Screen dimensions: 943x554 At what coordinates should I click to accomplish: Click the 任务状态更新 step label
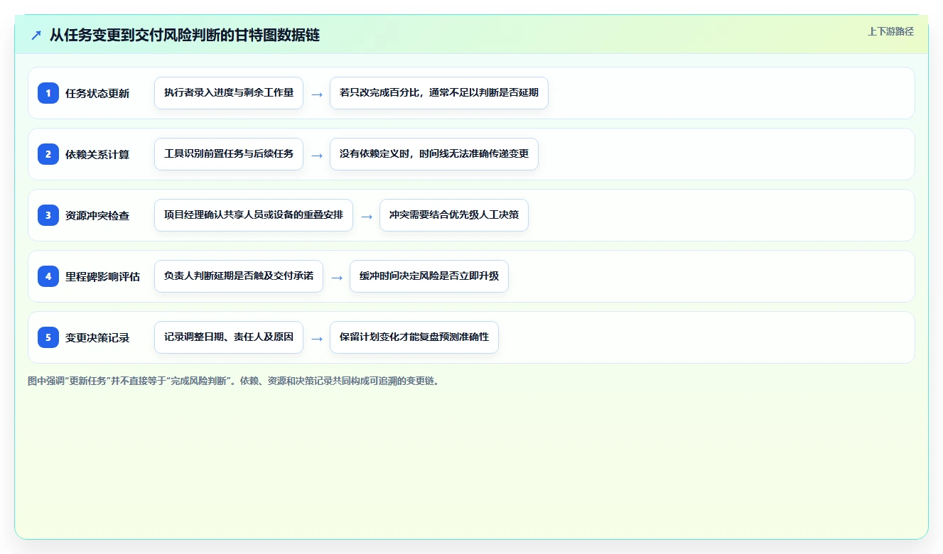click(x=97, y=93)
